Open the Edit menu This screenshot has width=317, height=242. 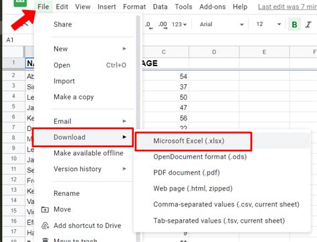pos(62,7)
